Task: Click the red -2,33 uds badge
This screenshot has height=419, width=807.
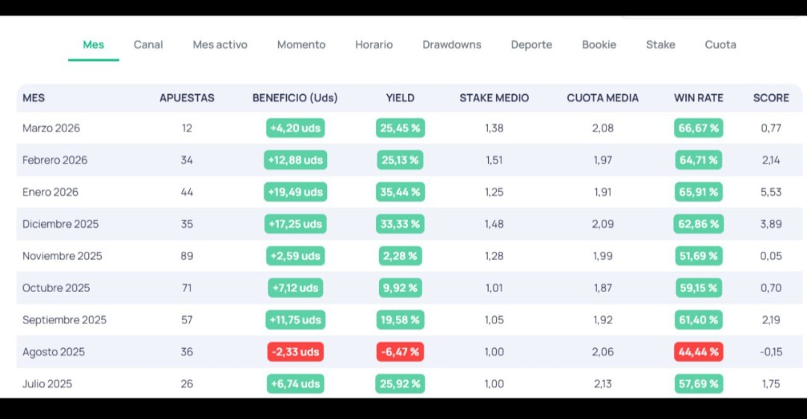Action: click(295, 352)
